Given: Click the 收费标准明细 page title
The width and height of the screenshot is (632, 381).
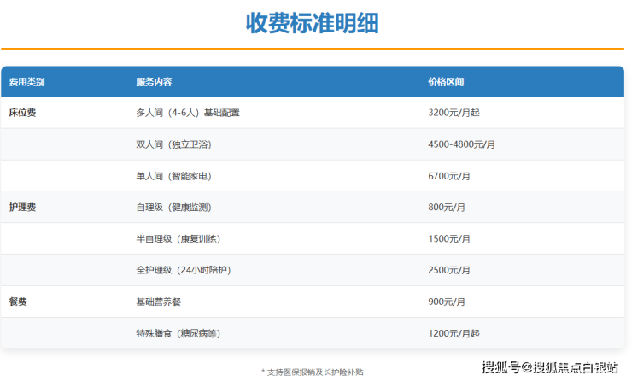Looking at the screenshot, I should point(312,23).
